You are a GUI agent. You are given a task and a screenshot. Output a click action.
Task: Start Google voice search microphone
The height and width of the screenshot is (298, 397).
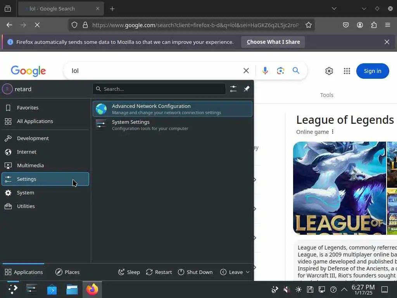click(265, 71)
